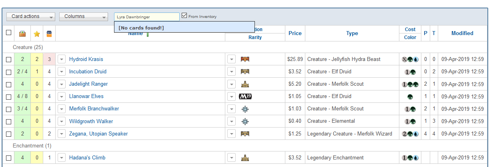Click the card search field containing Lyra Dawnbringer
The width and height of the screenshot is (489, 167).
tap(147, 17)
